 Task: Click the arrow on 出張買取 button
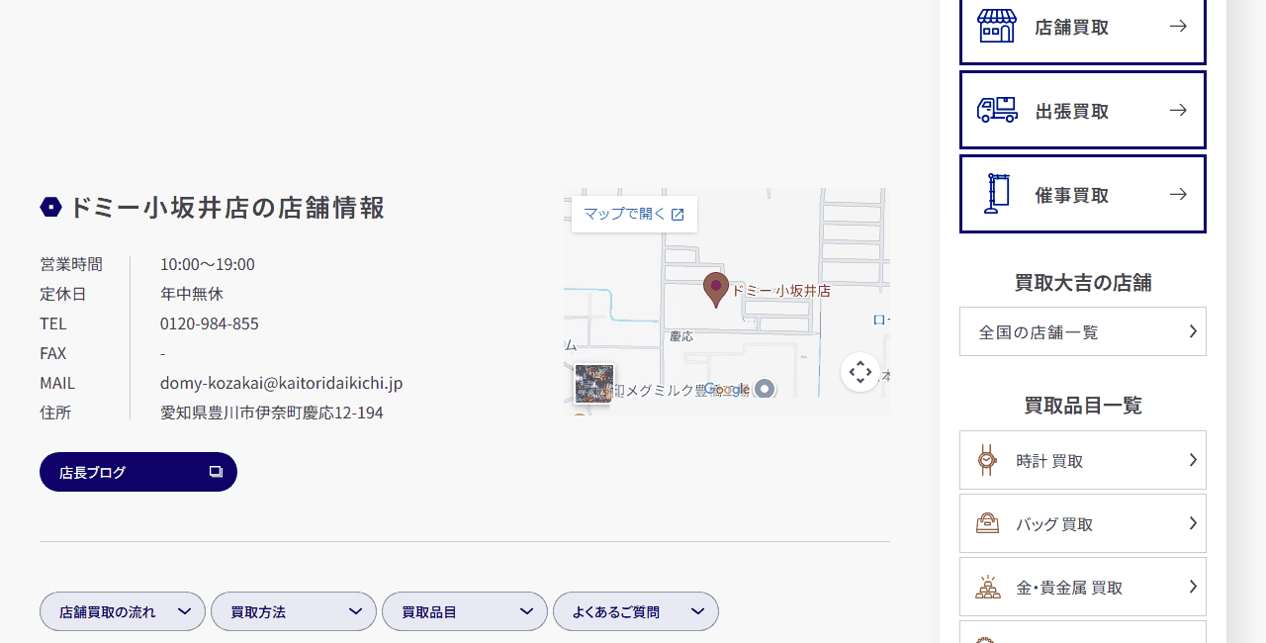1178,110
